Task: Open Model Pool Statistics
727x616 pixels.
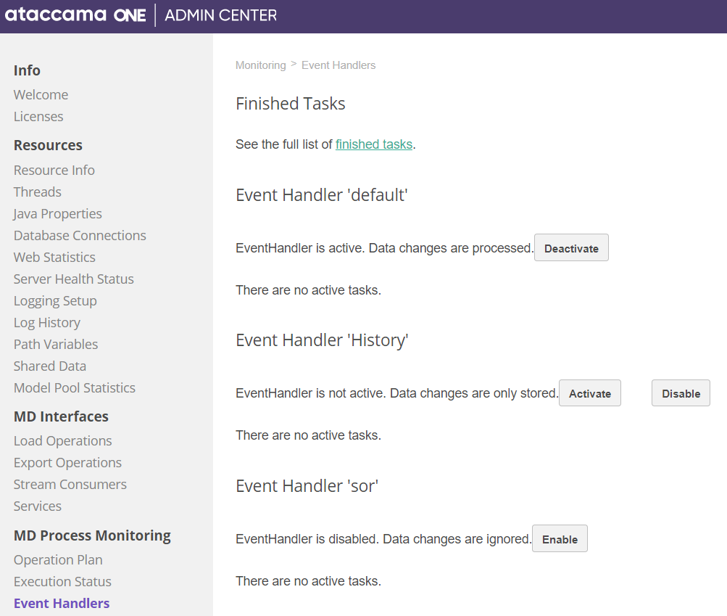Action: 75,388
